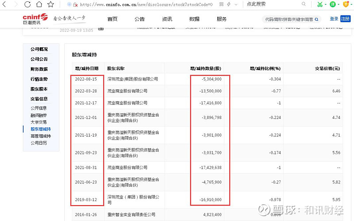Open 财务数据 in the sidebar

click(x=39, y=69)
